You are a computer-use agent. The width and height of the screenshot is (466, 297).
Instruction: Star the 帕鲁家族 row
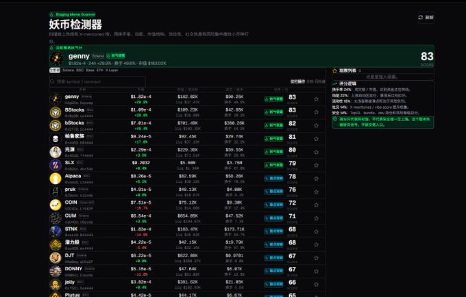click(316, 139)
